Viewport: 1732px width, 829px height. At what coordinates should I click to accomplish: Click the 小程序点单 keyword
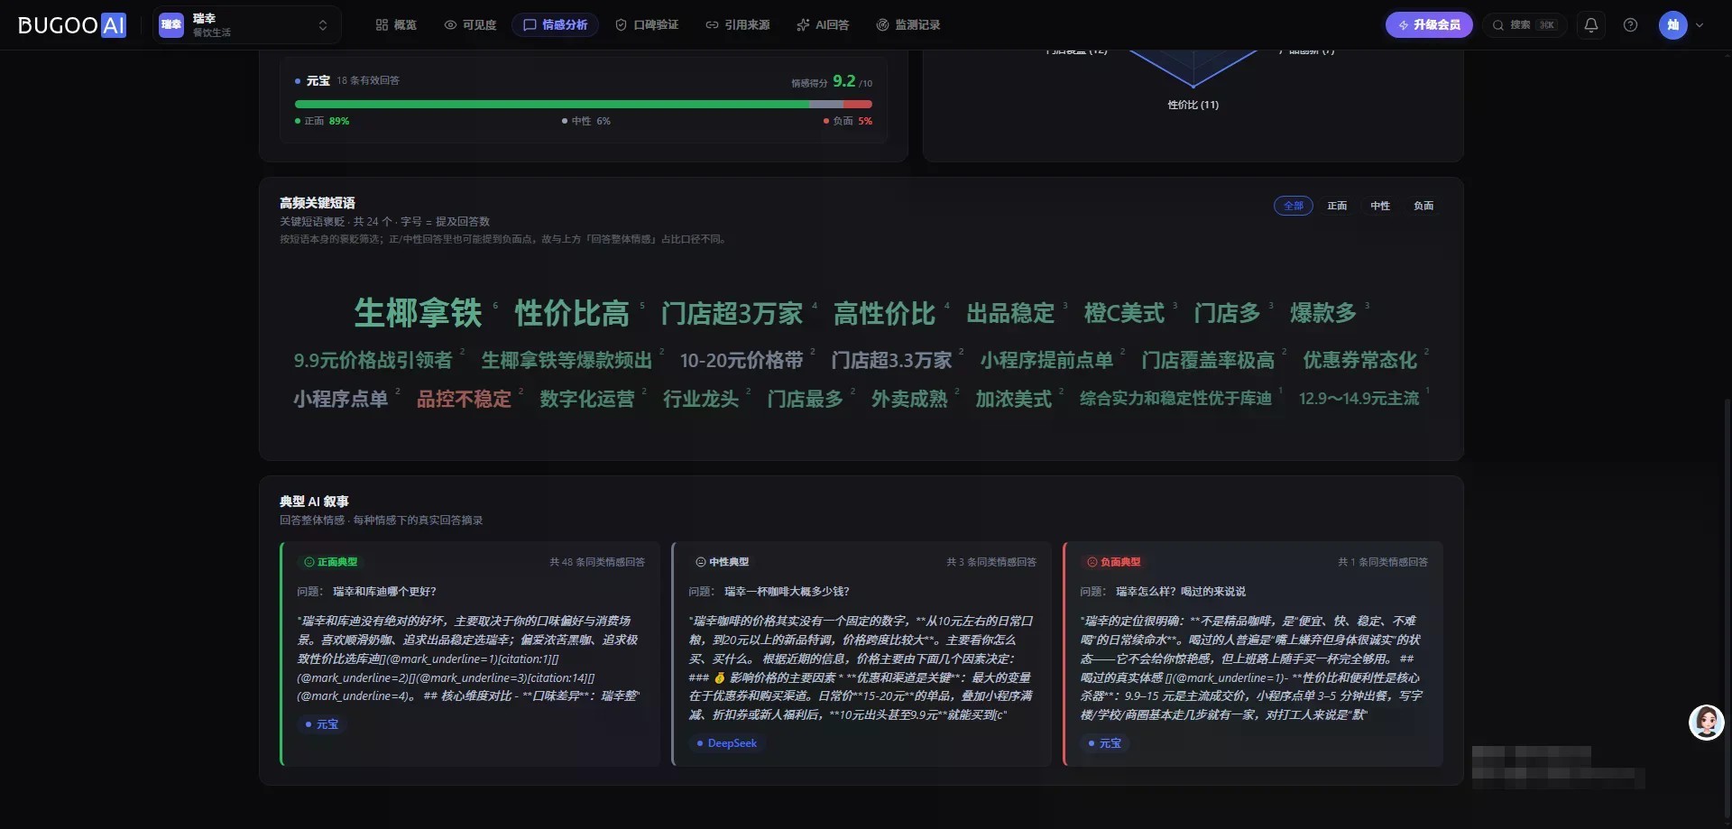340,399
